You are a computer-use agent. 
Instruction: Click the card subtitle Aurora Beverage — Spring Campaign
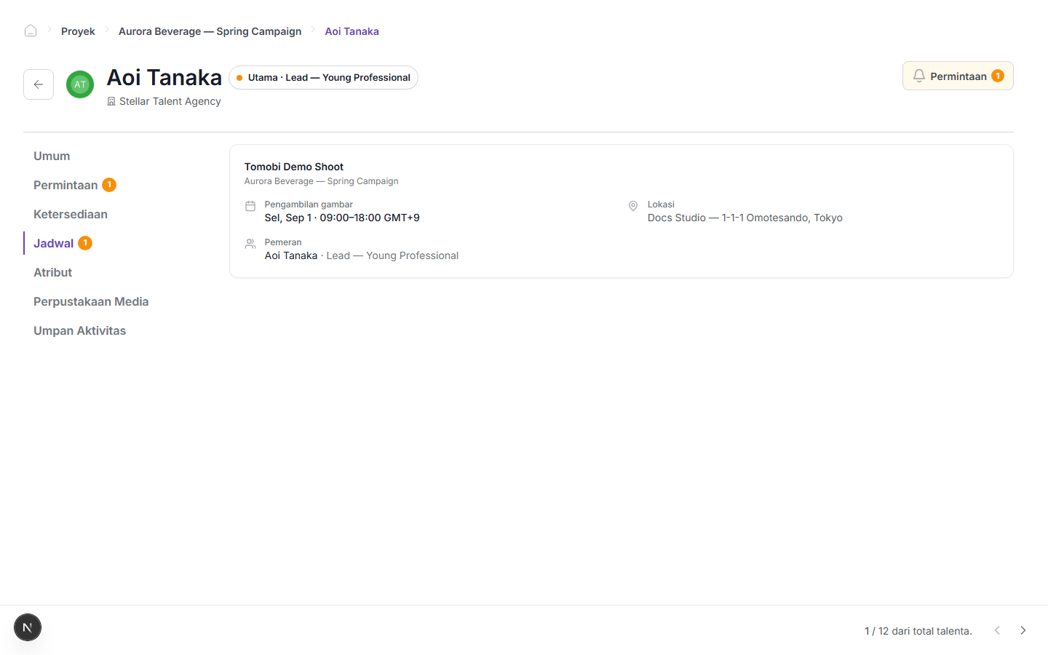tap(322, 181)
